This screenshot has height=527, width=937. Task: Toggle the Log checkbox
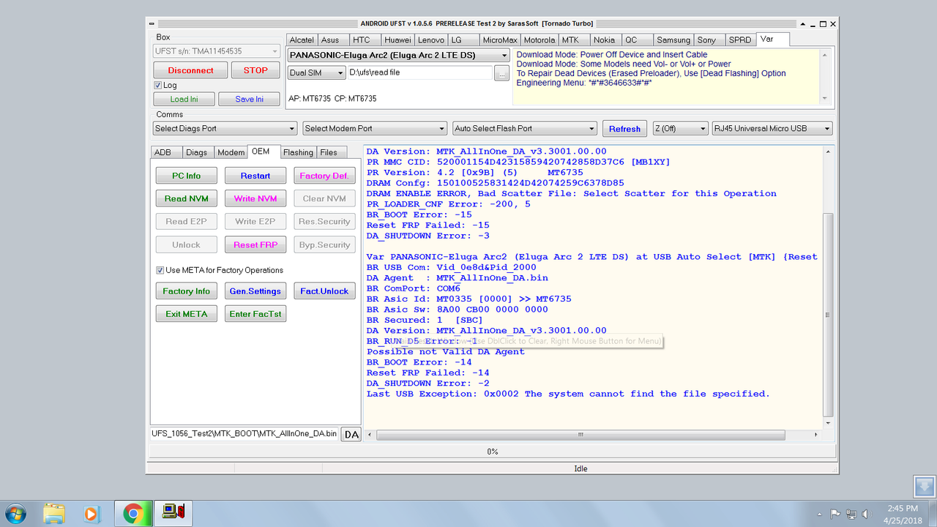click(158, 86)
